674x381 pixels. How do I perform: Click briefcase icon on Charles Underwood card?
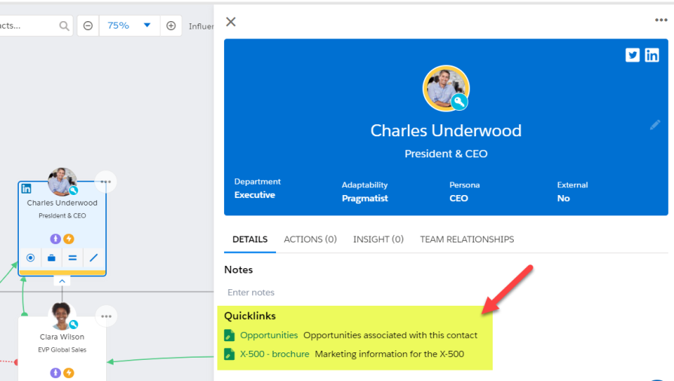[52, 258]
